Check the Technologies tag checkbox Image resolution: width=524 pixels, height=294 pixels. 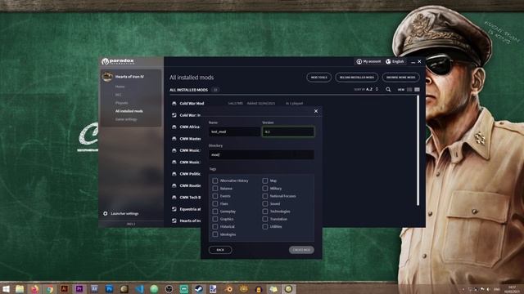[x=265, y=212]
